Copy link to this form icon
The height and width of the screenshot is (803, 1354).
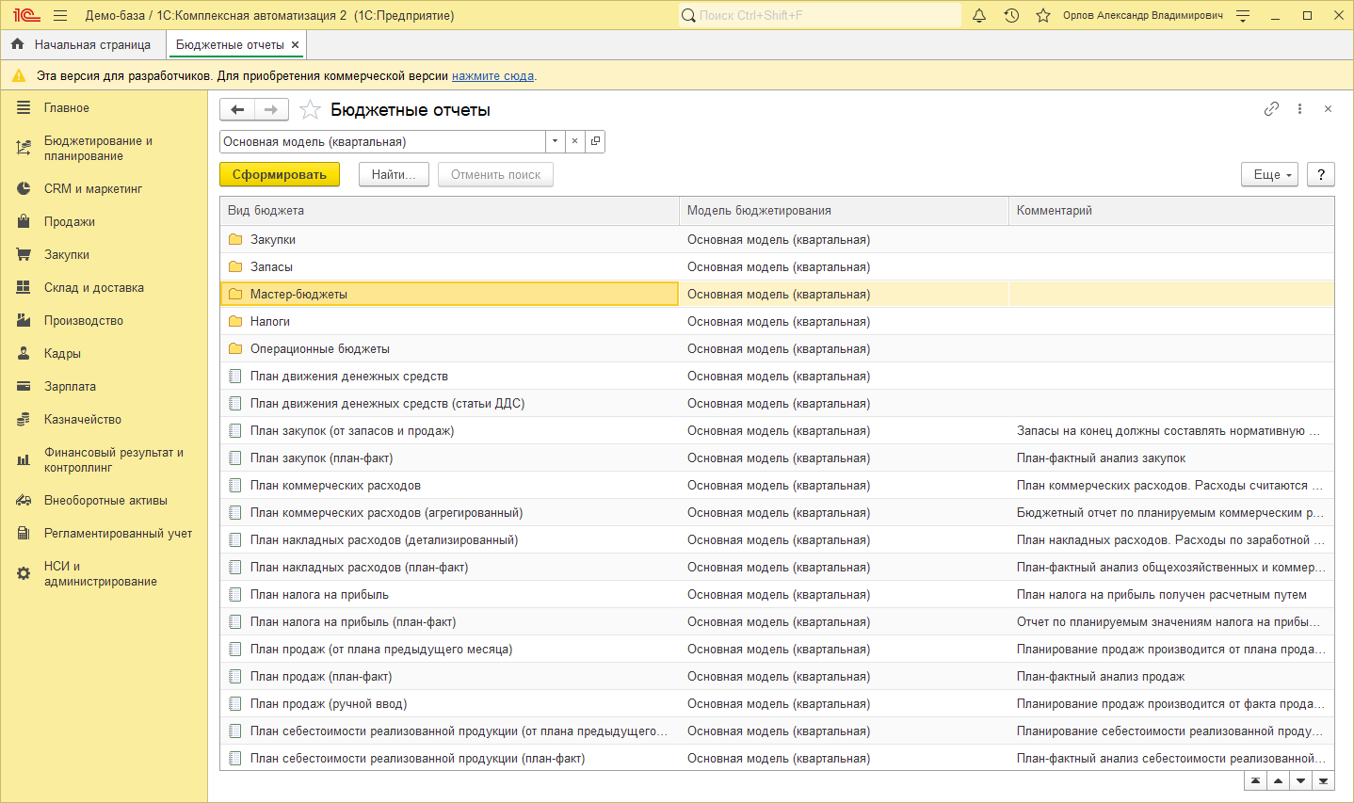1271,109
